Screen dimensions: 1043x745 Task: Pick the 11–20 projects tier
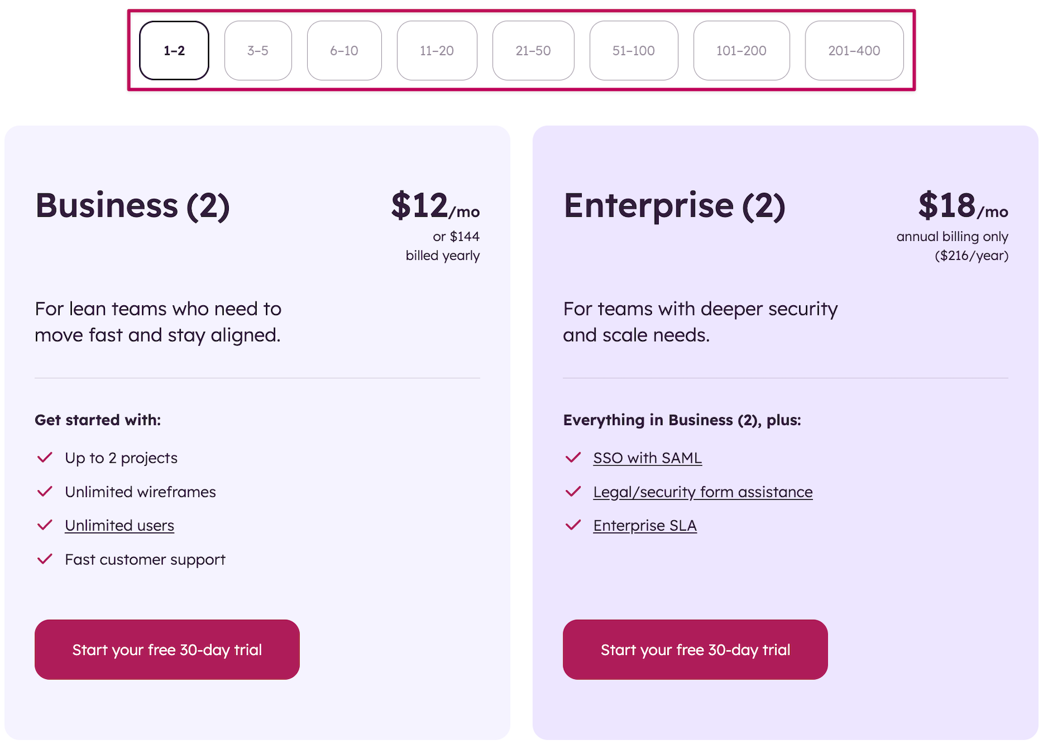(437, 50)
